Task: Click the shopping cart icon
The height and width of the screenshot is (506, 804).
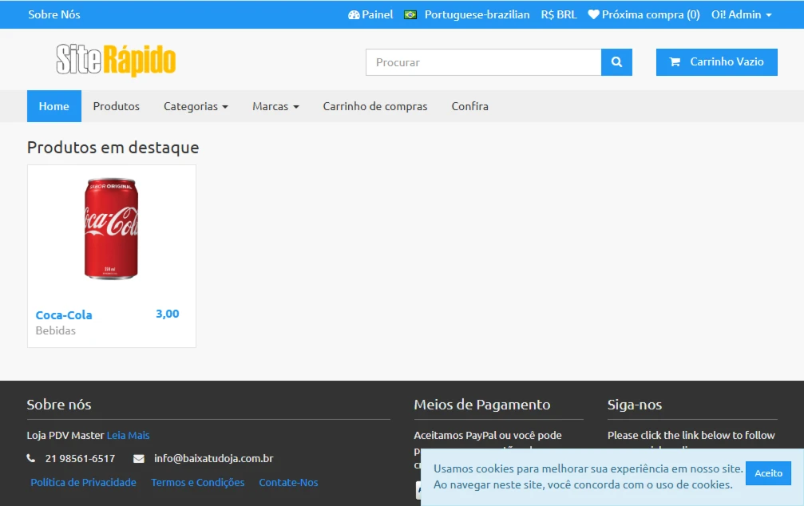Action: click(675, 61)
